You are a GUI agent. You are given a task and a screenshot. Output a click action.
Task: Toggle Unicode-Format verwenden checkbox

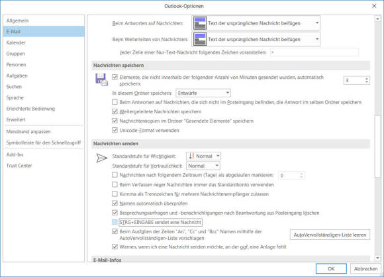[115, 130]
